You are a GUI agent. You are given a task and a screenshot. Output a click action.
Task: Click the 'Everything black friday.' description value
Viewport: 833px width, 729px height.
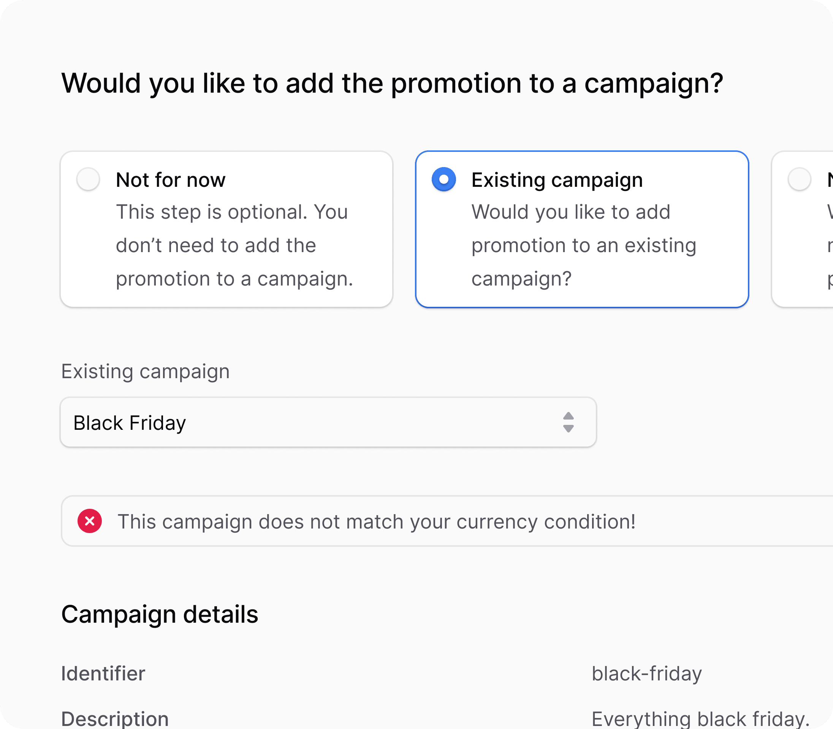click(x=700, y=718)
